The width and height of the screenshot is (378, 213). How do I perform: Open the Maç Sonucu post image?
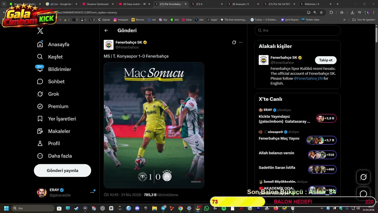coord(154,125)
